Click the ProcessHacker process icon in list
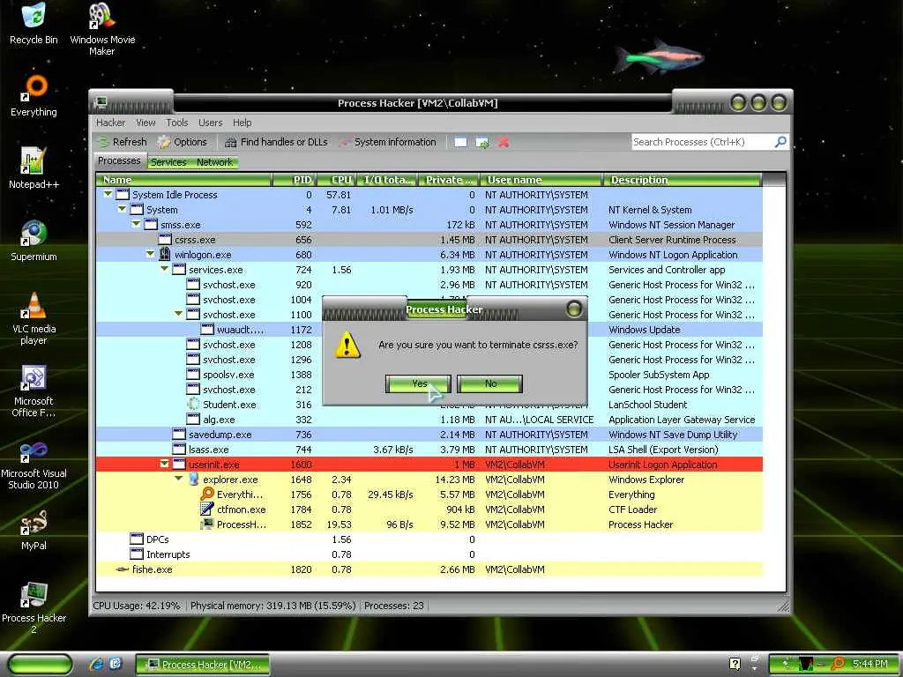This screenshot has height=677, width=903. (x=207, y=524)
